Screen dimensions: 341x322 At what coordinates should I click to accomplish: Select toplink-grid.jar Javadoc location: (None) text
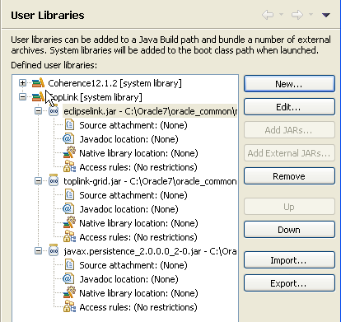128,209
